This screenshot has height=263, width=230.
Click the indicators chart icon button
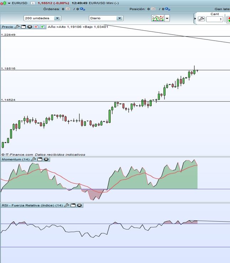click(x=158, y=18)
